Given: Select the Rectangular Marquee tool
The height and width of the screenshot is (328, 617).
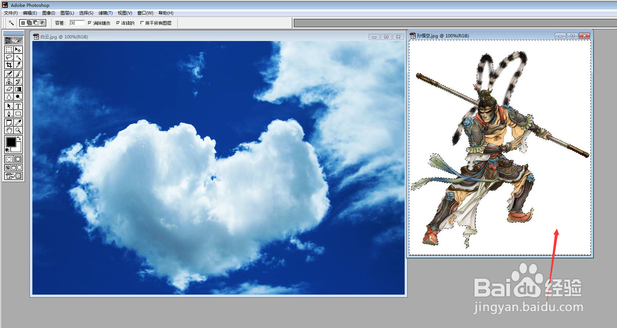Looking at the screenshot, I should pos(9,50).
